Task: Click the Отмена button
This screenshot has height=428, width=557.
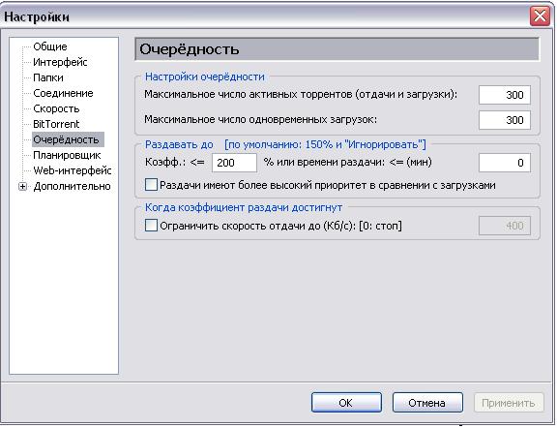Action: [427, 403]
